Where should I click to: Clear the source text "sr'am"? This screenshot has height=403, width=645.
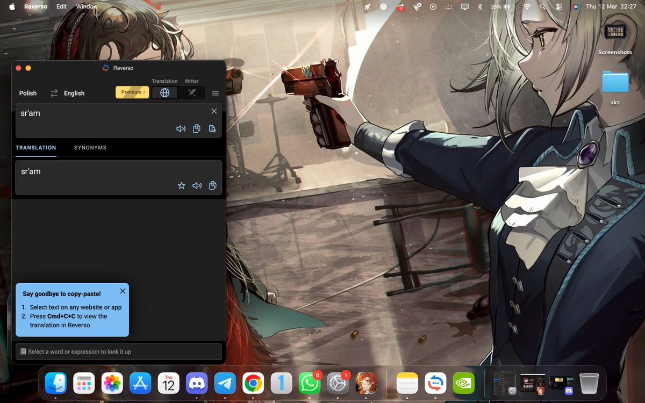pyautogui.click(x=214, y=111)
